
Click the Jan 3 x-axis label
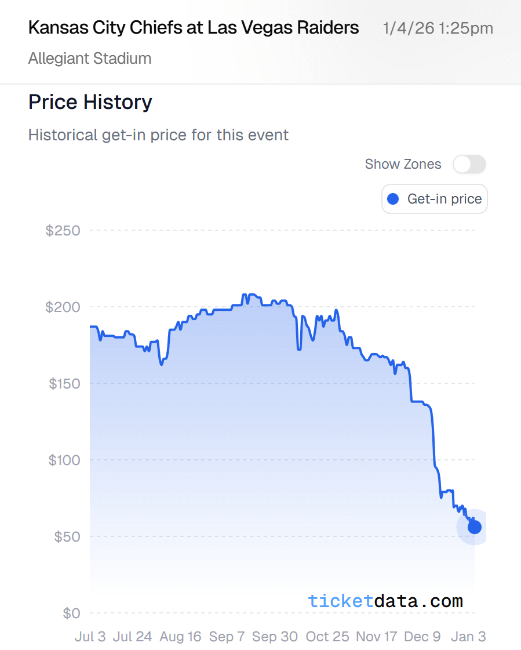468,637
